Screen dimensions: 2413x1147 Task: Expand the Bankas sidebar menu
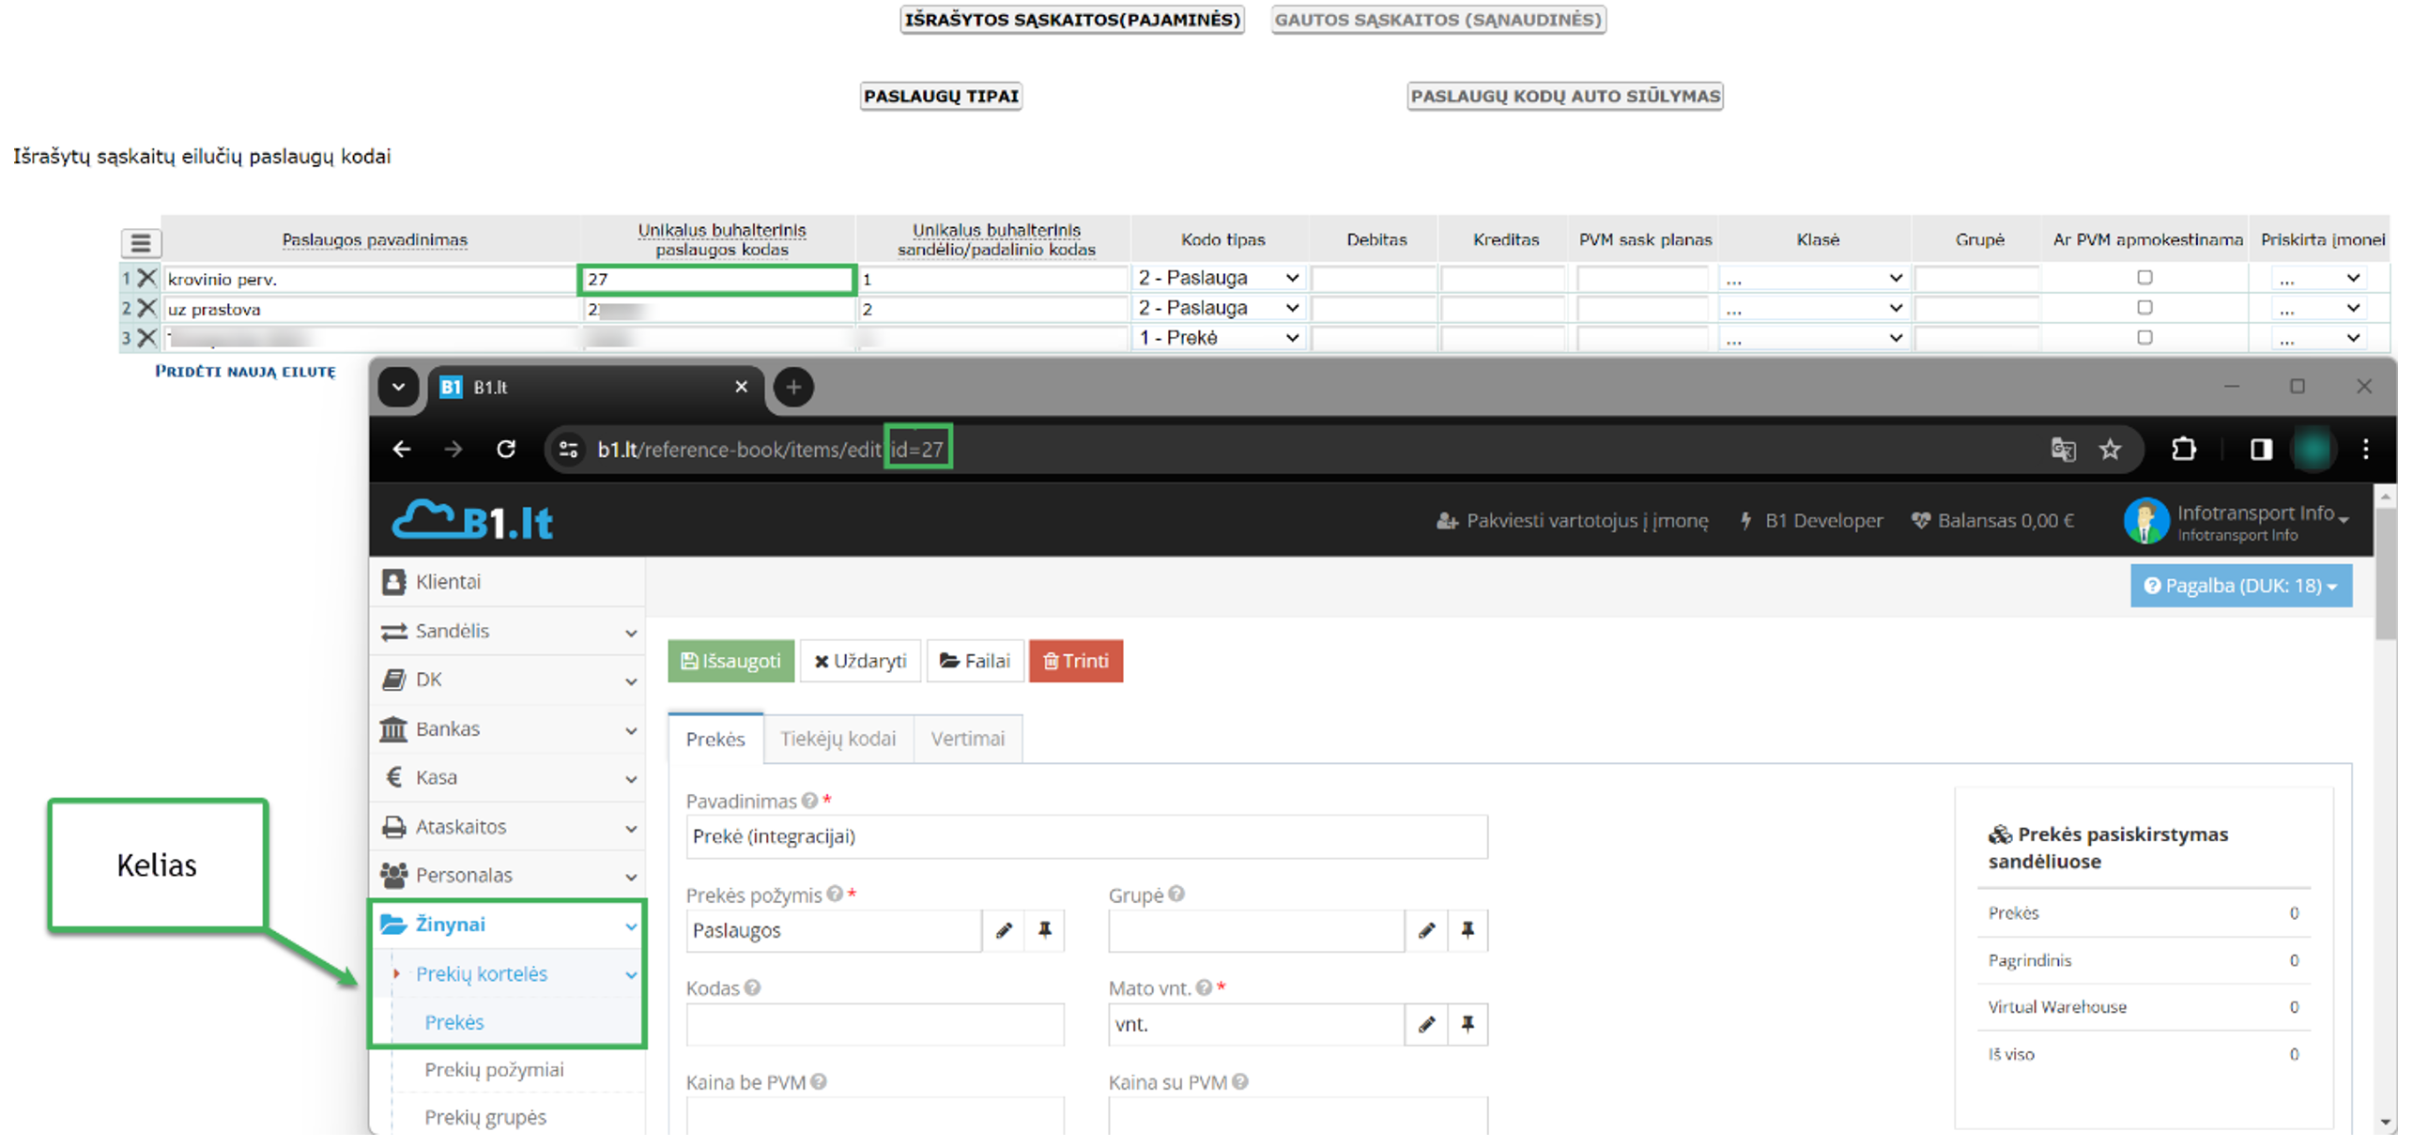pos(509,731)
